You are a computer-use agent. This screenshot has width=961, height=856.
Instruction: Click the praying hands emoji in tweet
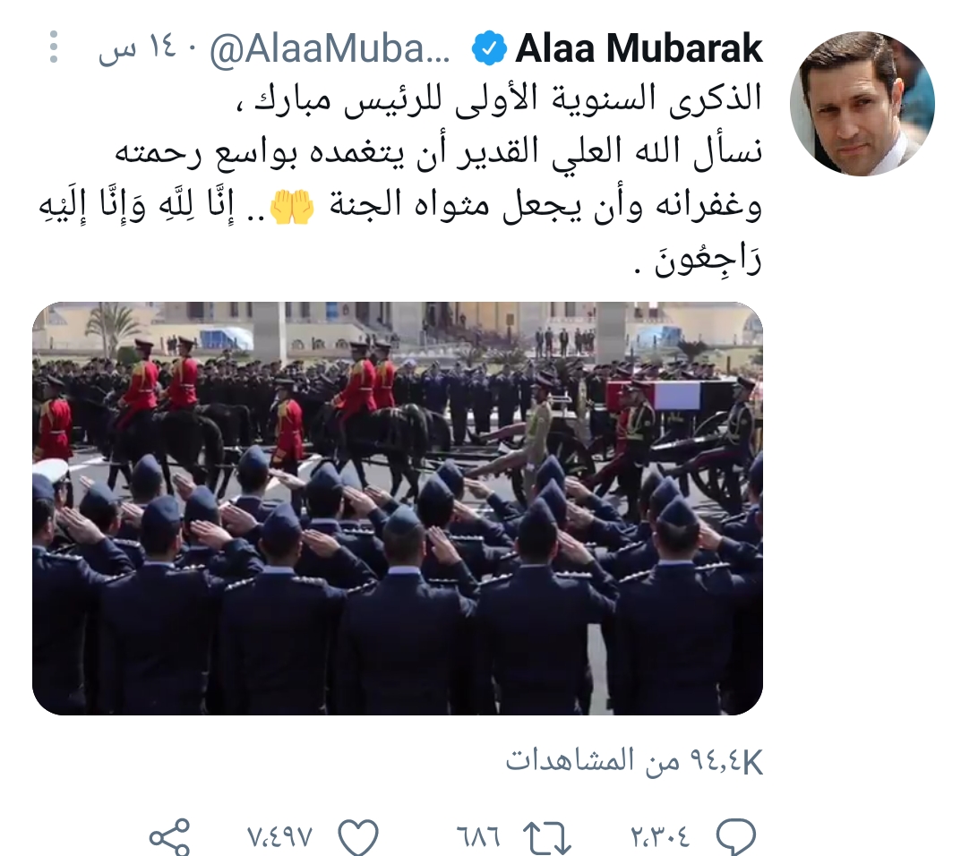[292, 207]
